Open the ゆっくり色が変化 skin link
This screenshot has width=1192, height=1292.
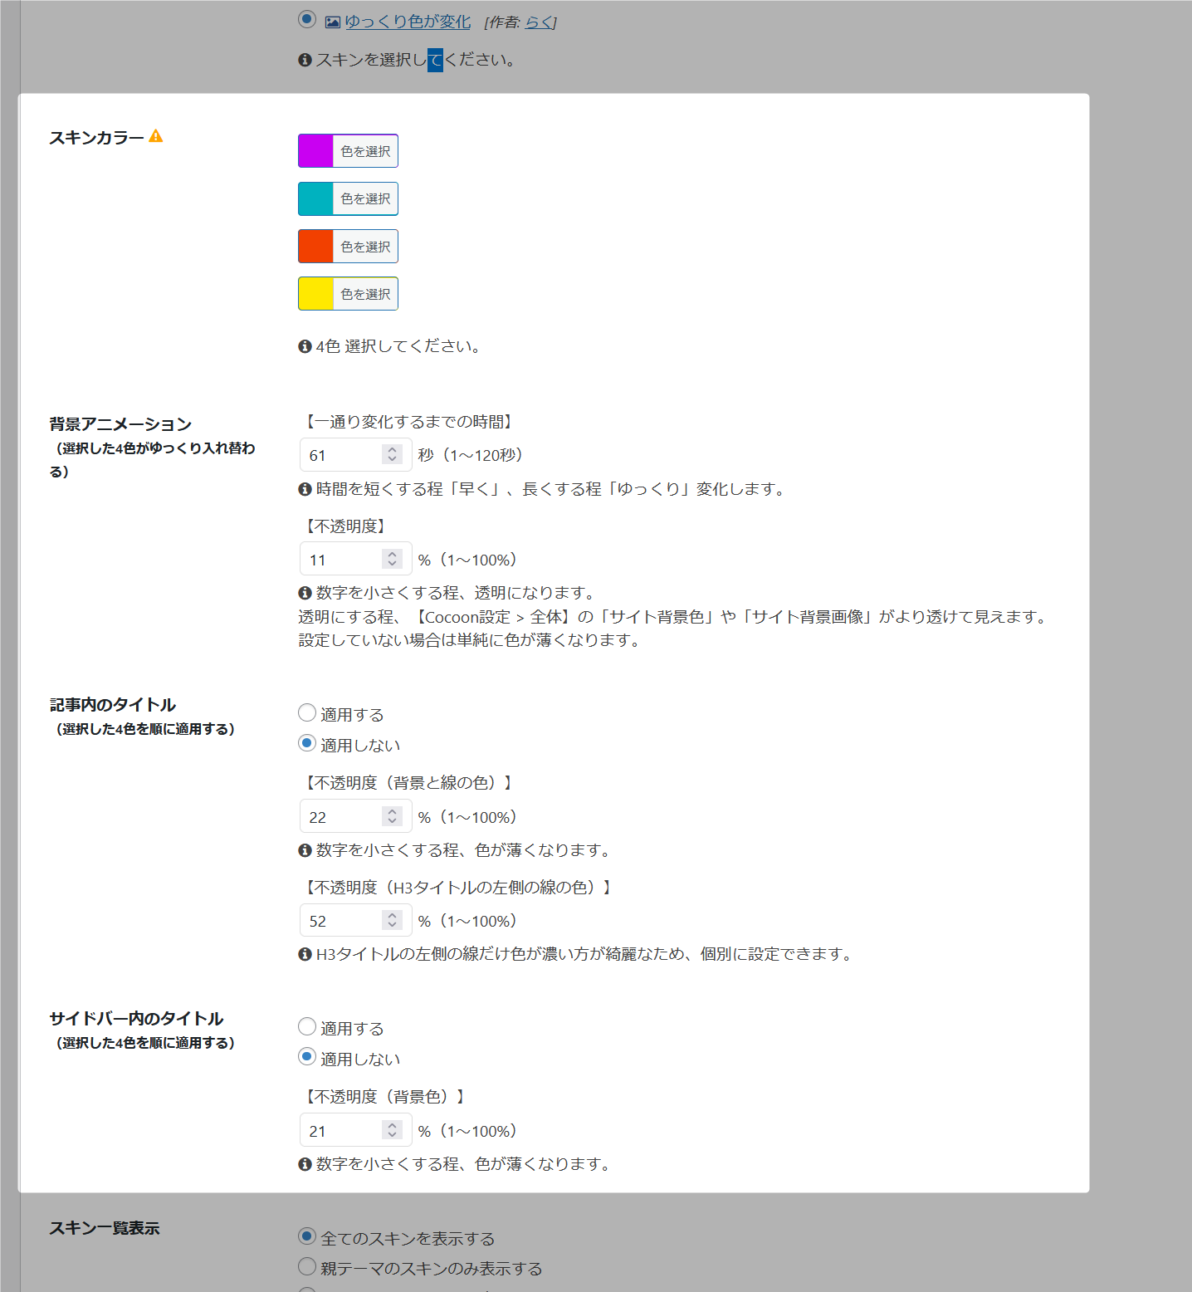(408, 22)
